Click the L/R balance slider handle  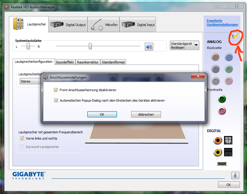pyautogui.click(x=28, y=46)
